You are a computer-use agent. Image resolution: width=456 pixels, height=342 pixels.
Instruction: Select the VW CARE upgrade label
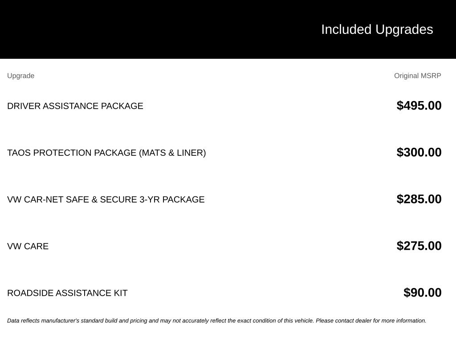[x=28, y=246]
